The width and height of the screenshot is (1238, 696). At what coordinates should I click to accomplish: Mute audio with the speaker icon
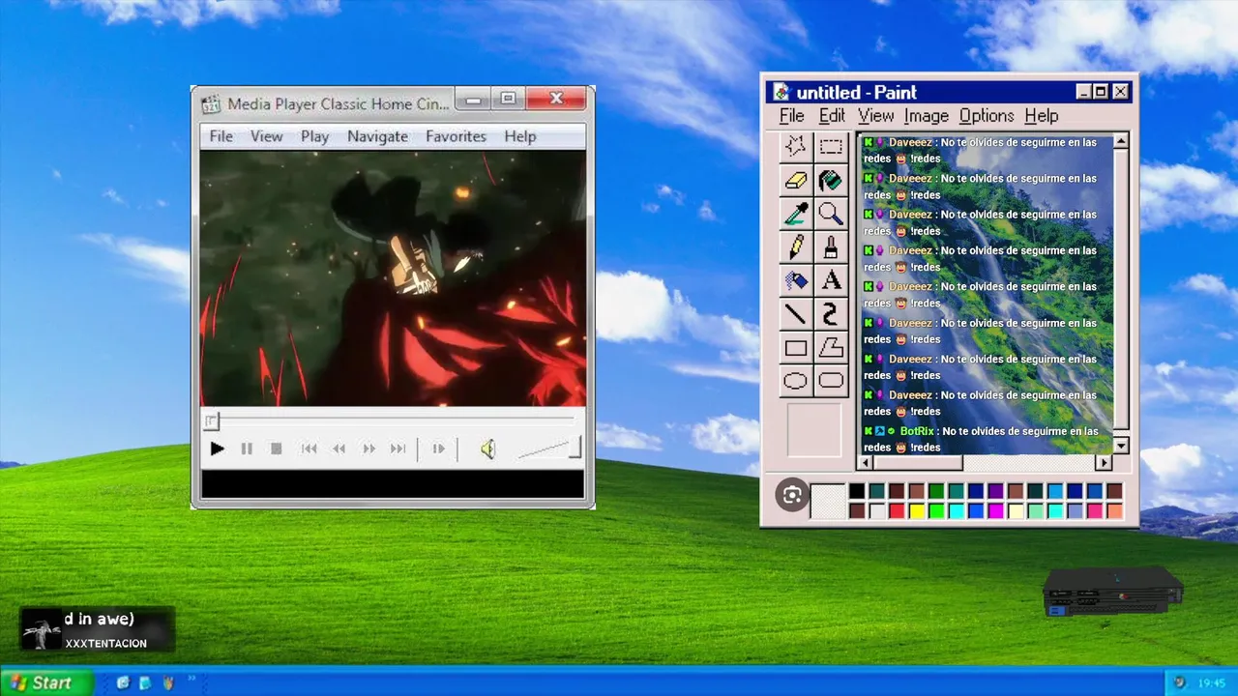[487, 449]
